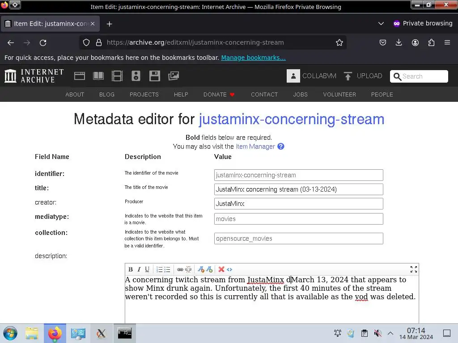Open the Web archive icon
This screenshot has height=343, width=458.
[x=80, y=76]
